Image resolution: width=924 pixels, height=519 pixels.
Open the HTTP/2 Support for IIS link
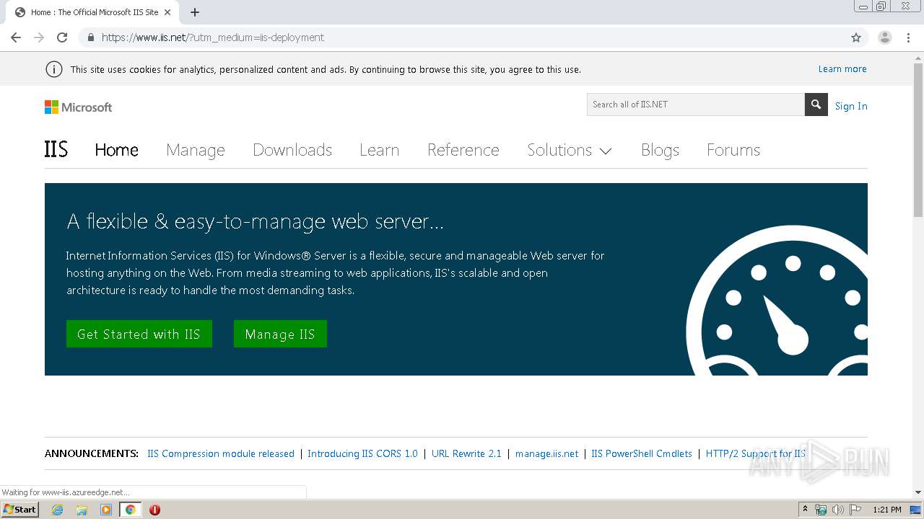coord(756,453)
